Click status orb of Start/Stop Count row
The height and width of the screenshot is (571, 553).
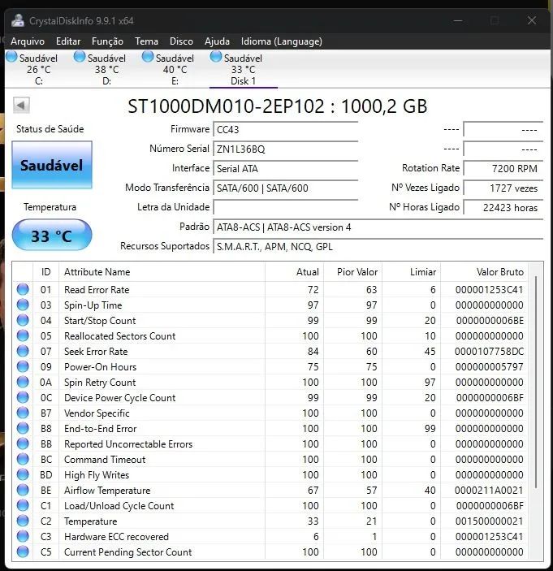click(x=23, y=320)
